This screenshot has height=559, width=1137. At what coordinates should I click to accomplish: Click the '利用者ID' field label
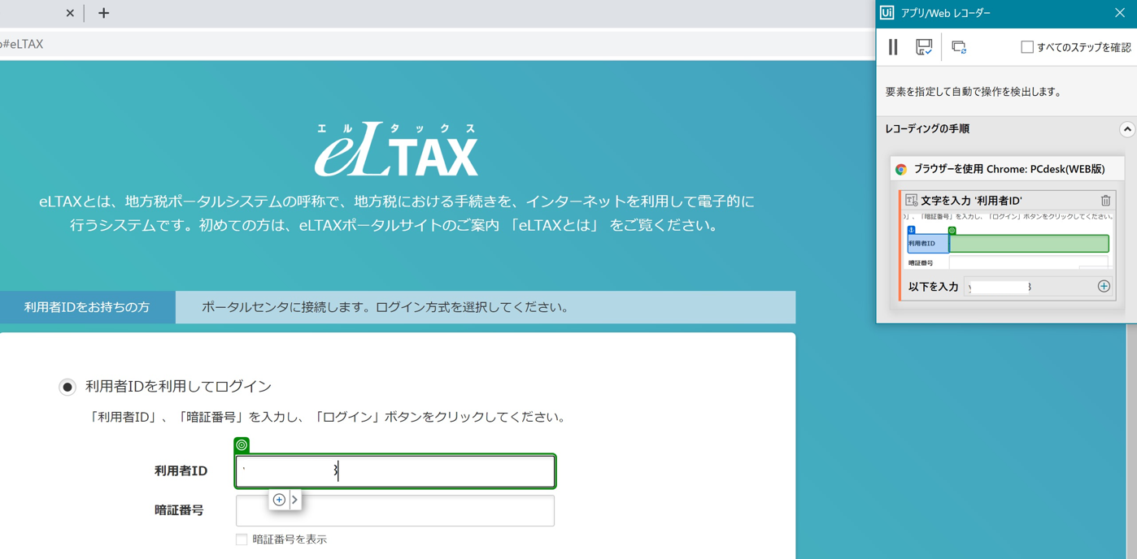coord(181,471)
